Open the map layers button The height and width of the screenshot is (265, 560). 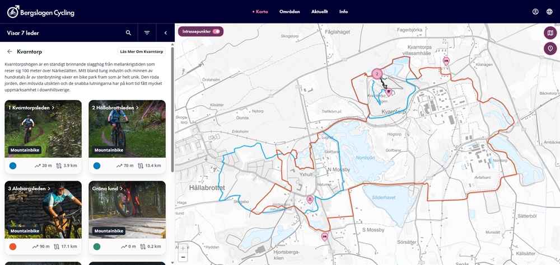[550, 33]
